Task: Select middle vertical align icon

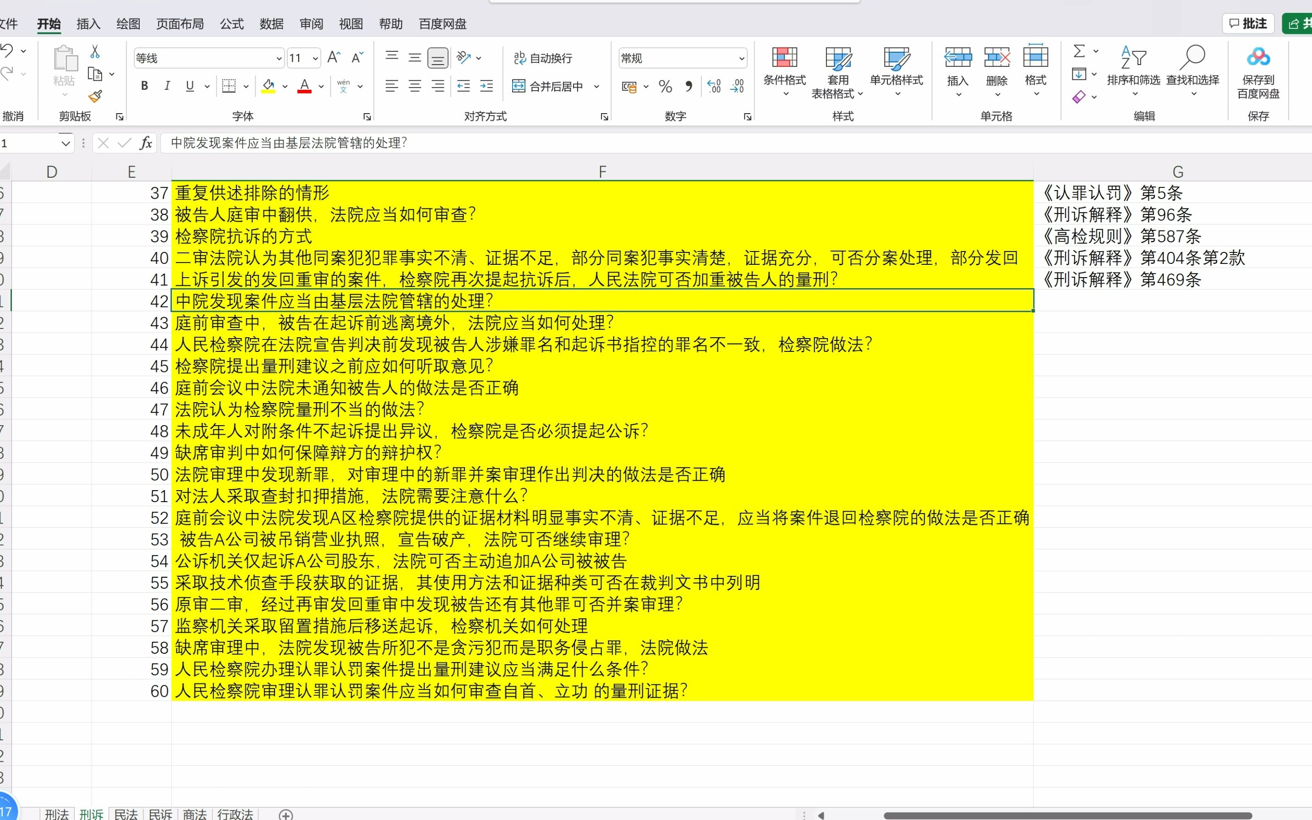Action: [415, 57]
